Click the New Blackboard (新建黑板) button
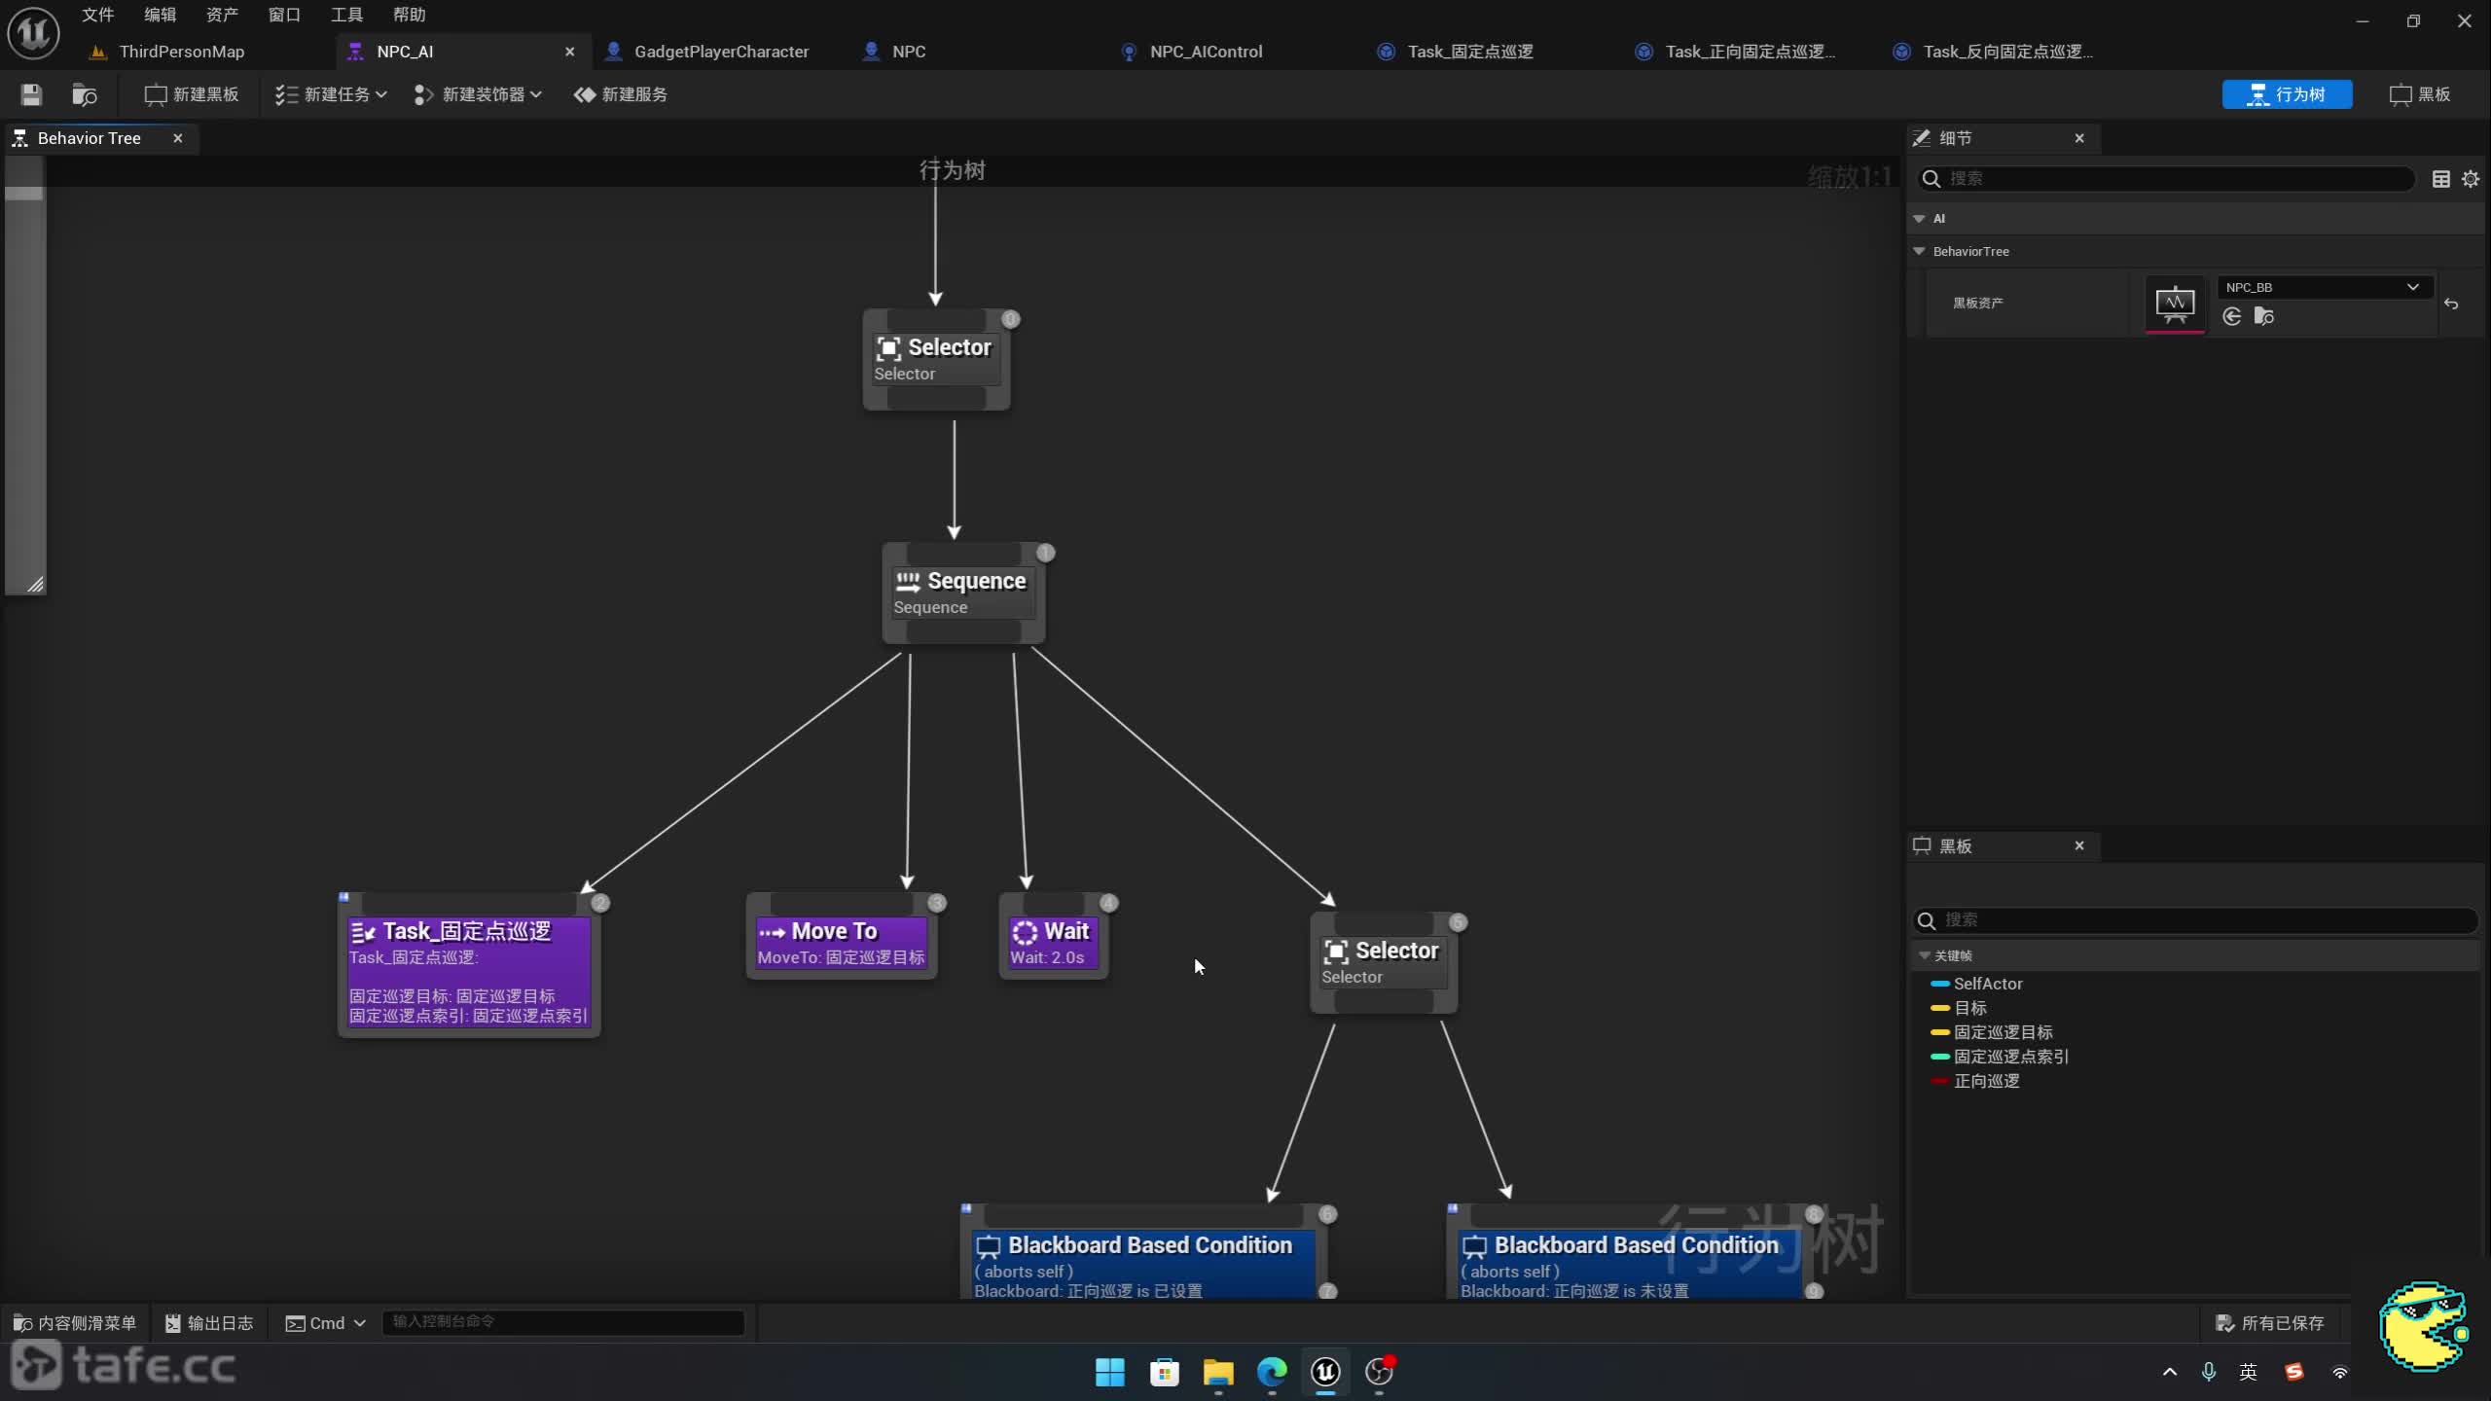 [192, 94]
